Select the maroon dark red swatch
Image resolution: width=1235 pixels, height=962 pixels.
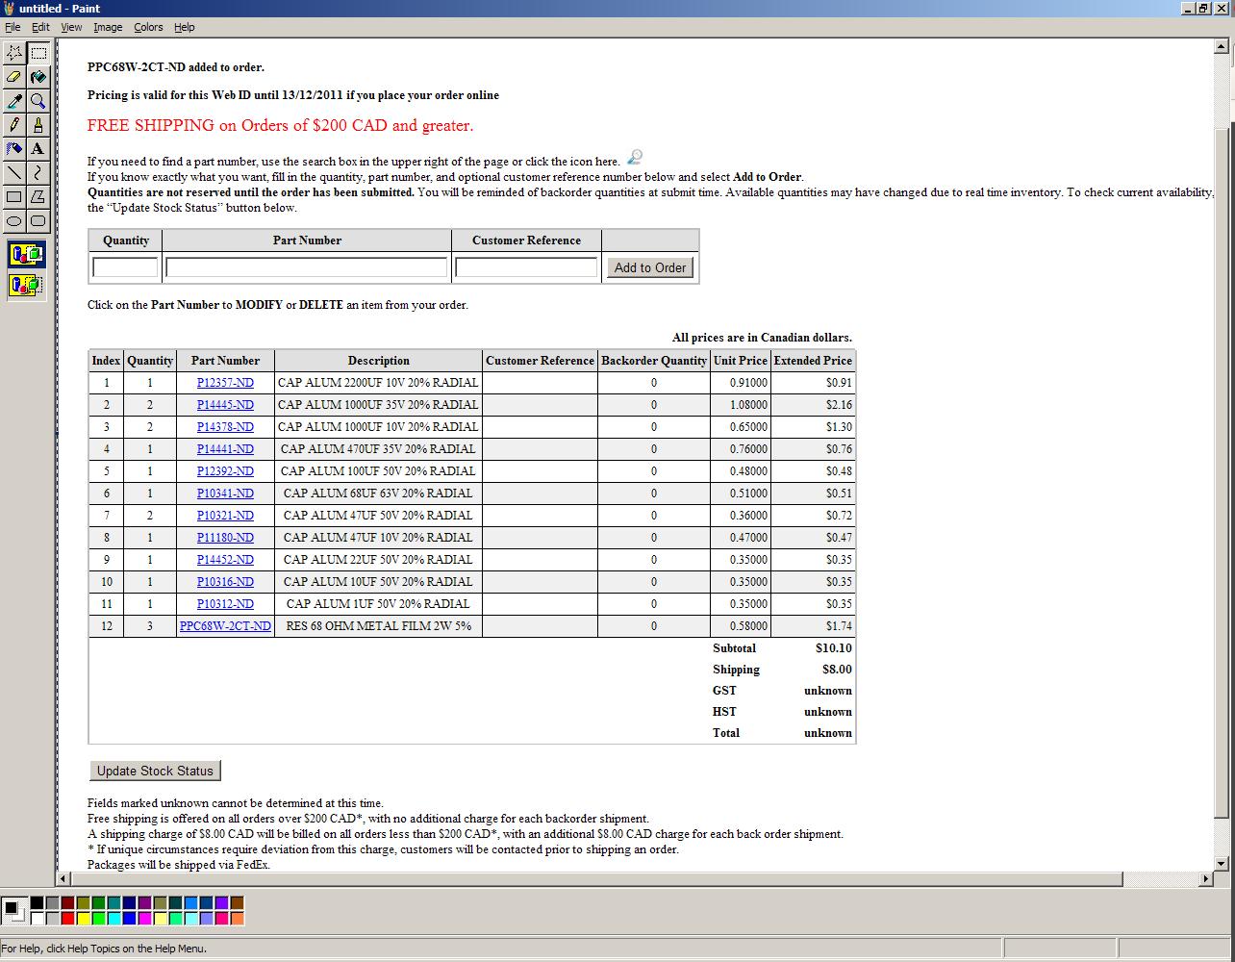[x=67, y=902]
